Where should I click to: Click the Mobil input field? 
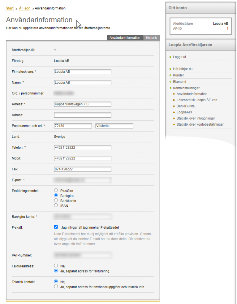click(82, 159)
